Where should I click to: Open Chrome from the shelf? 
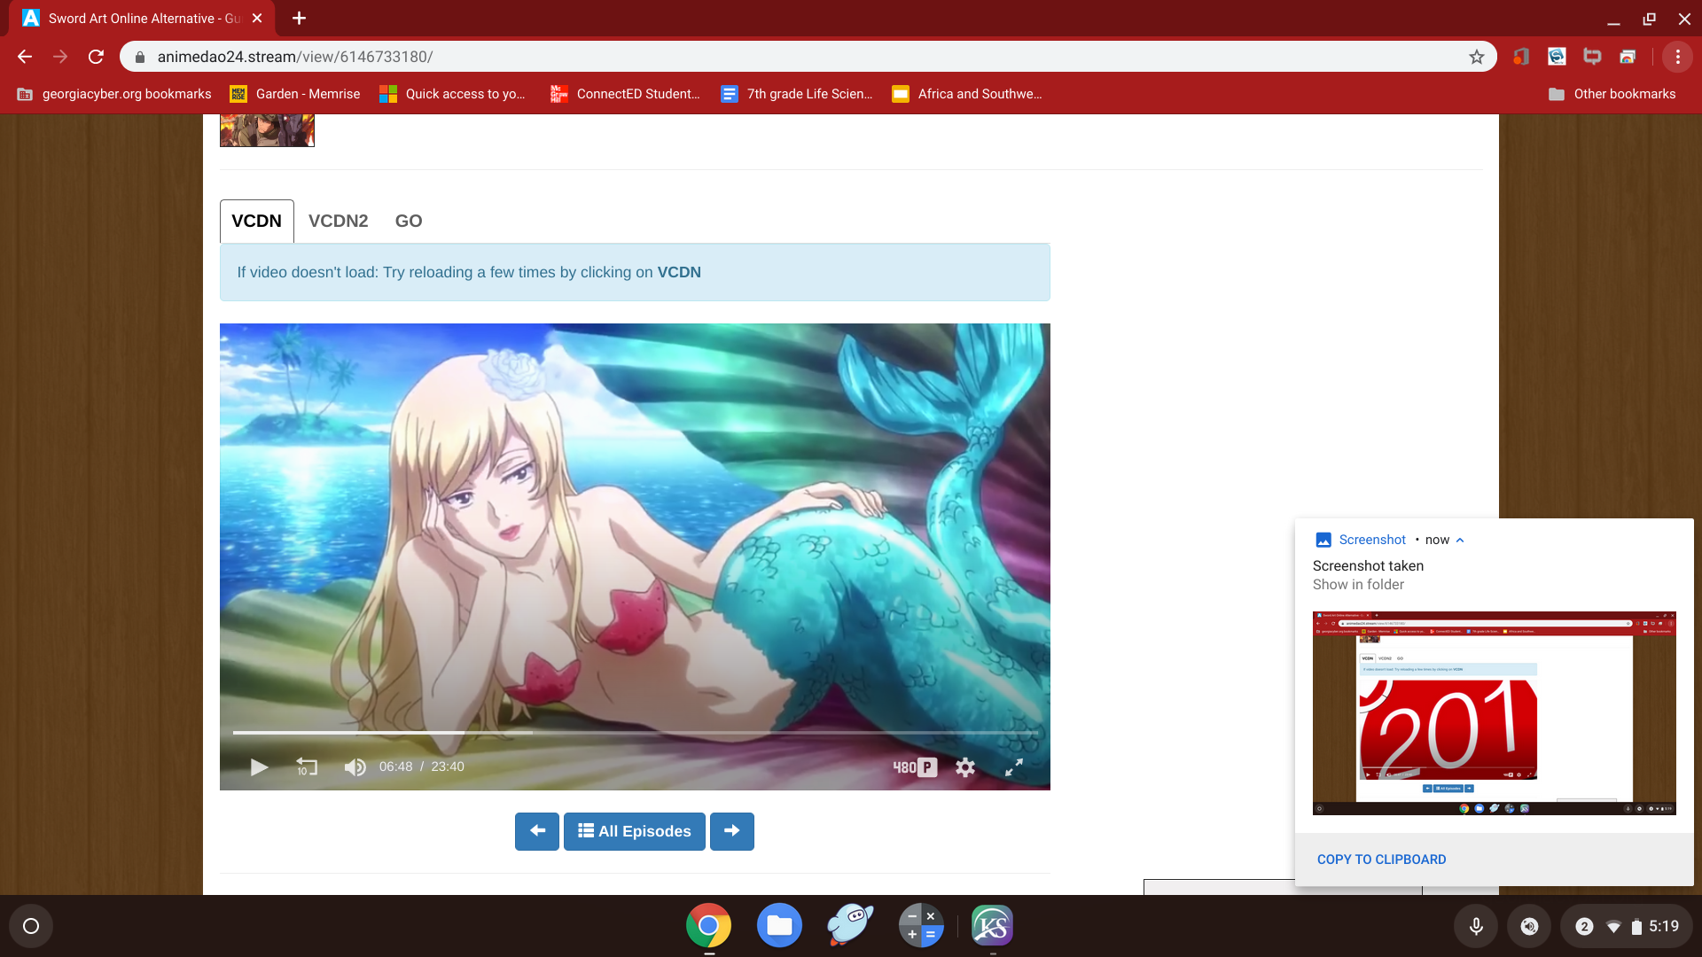(708, 926)
